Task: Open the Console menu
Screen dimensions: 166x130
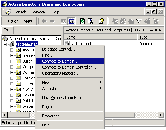Action: click(20, 12)
